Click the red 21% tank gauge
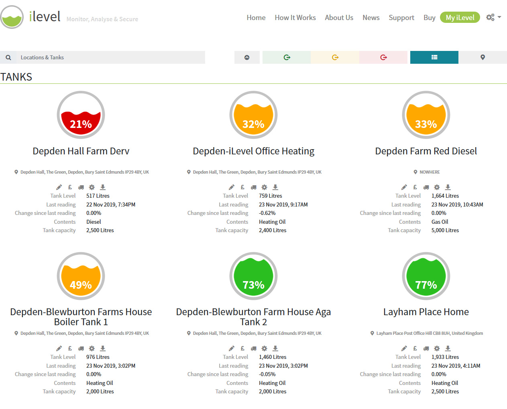This screenshot has height=409, width=507. point(81,115)
